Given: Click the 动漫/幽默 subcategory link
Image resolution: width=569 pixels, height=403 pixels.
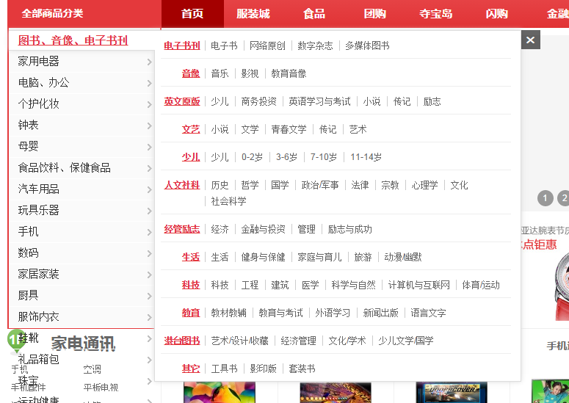Looking at the screenshot, I should click(403, 257).
